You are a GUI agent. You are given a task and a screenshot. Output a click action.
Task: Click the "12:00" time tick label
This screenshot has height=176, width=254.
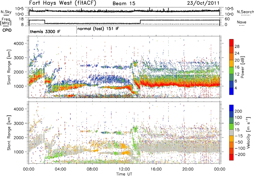(124, 169)
